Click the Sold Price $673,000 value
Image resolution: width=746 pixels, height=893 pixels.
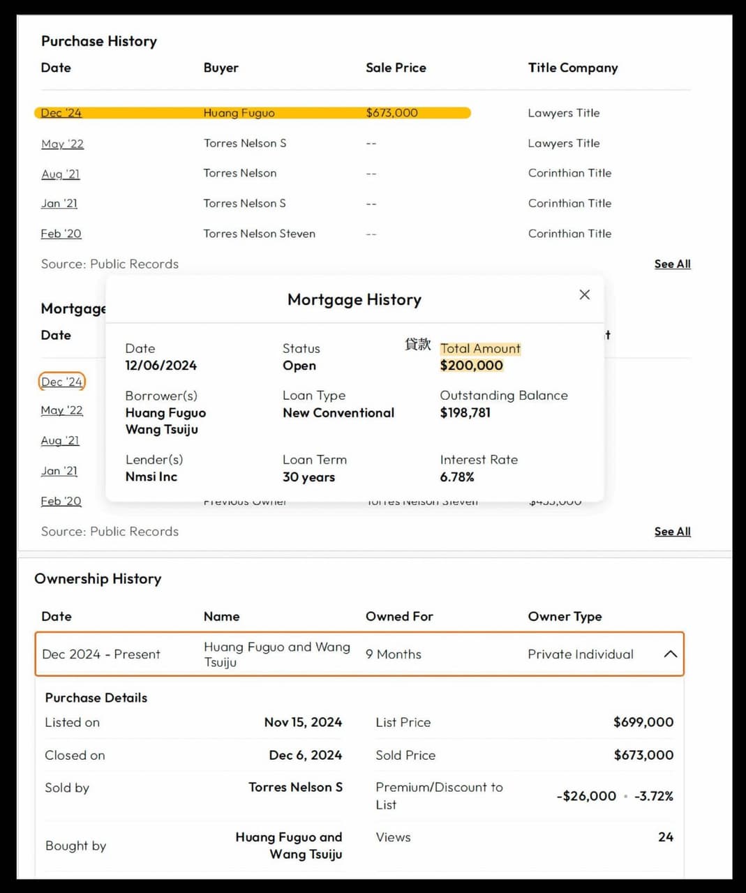pyautogui.click(x=643, y=755)
